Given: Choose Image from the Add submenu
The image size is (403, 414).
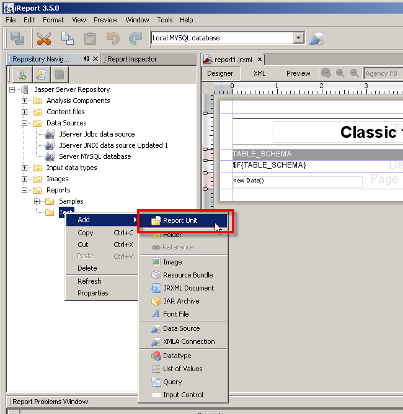Looking at the screenshot, I should pyautogui.click(x=183, y=262).
